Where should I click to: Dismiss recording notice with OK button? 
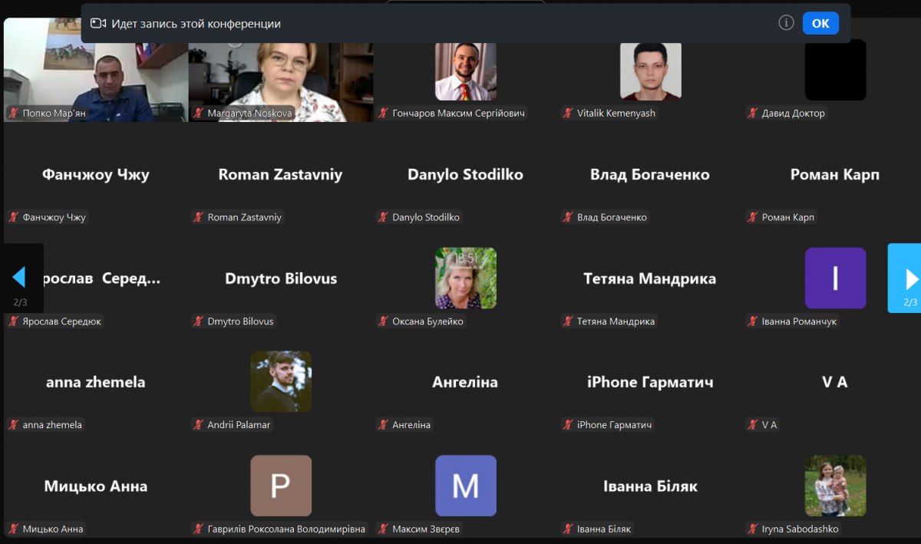(x=820, y=23)
